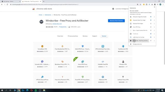Click Remove from Chrome button
The image size is (165, 92).
pyautogui.click(x=116, y=21)
